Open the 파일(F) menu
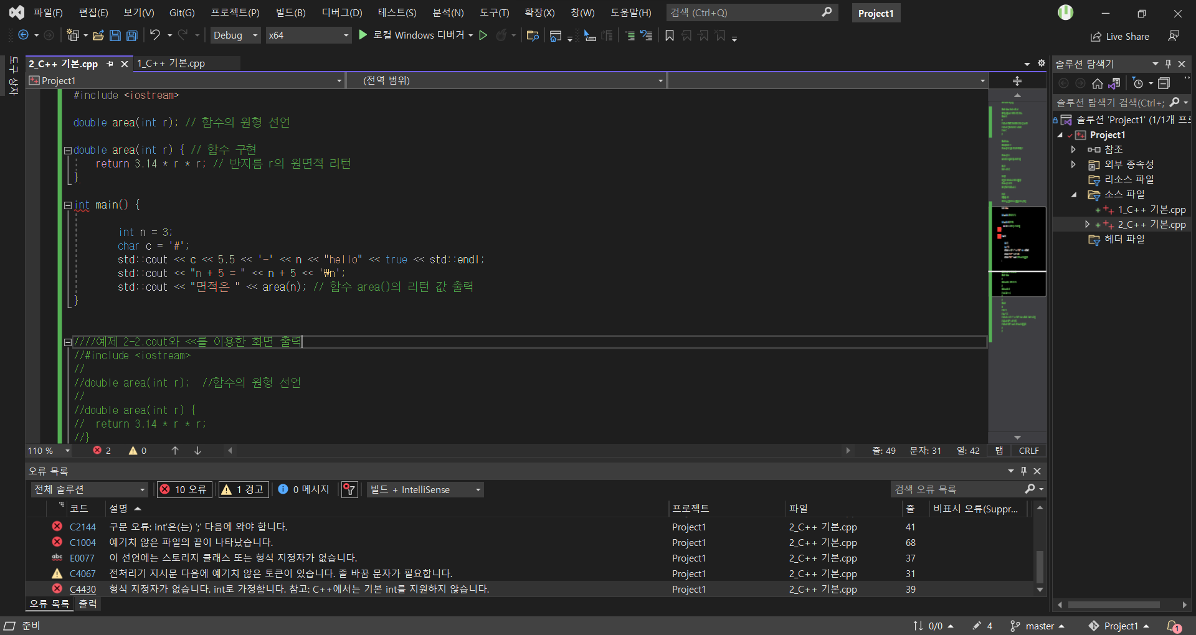This screenshot has width=1196, height=635. [x=48, y=12]
